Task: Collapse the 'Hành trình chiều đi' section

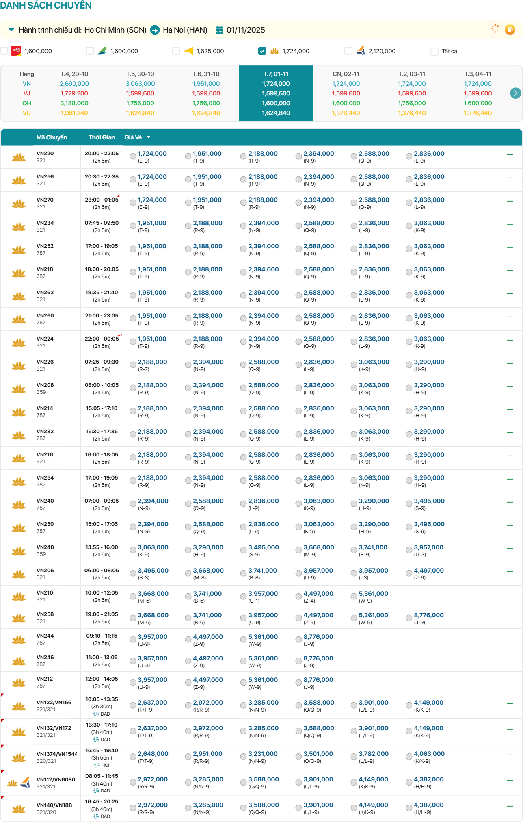Action: pos(11,30)
